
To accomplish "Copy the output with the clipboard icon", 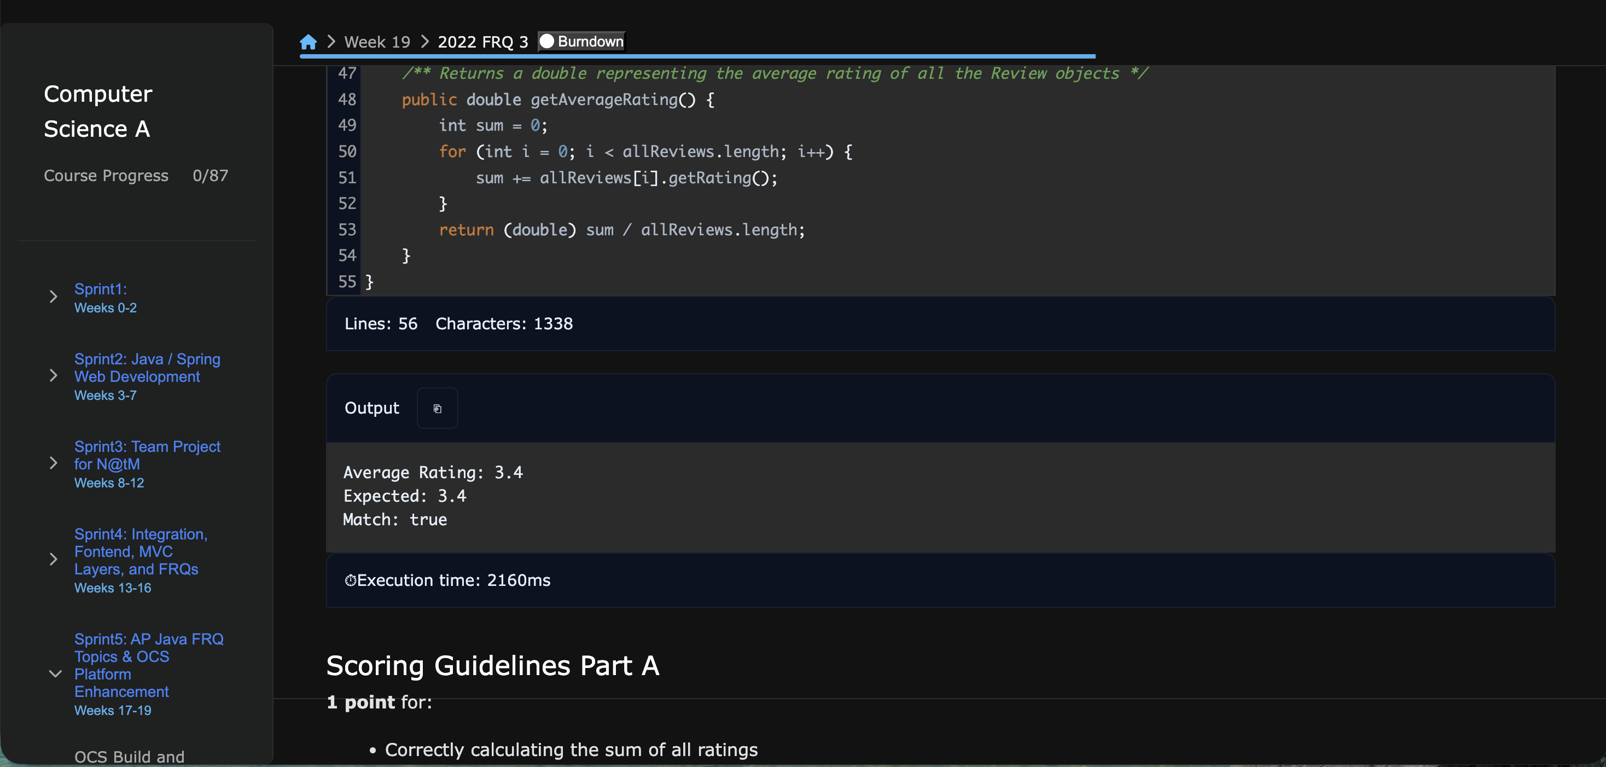I will coord(437,409).
